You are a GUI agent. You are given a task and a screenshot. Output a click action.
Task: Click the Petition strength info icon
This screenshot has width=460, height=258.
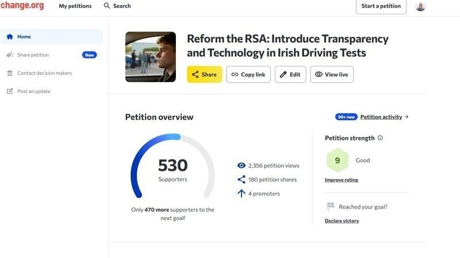tap(380, 138)
